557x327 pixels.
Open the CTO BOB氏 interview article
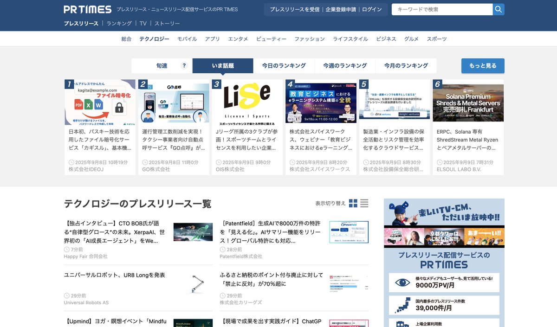115,232
